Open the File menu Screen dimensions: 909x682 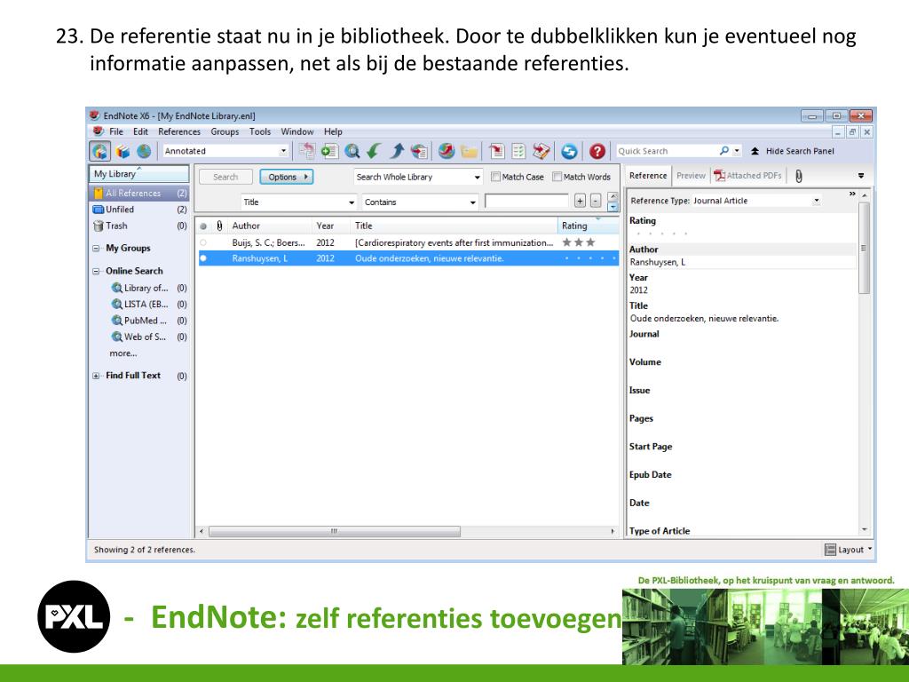click(x=116, y=131)
